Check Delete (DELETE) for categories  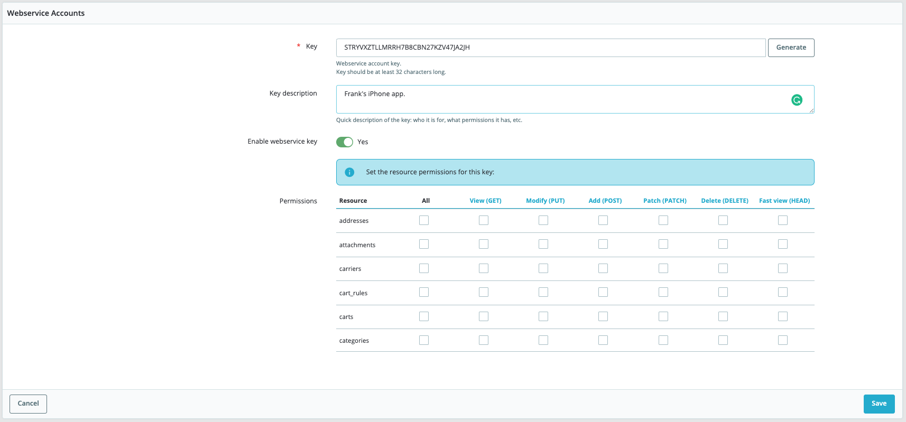click(723, 340)
